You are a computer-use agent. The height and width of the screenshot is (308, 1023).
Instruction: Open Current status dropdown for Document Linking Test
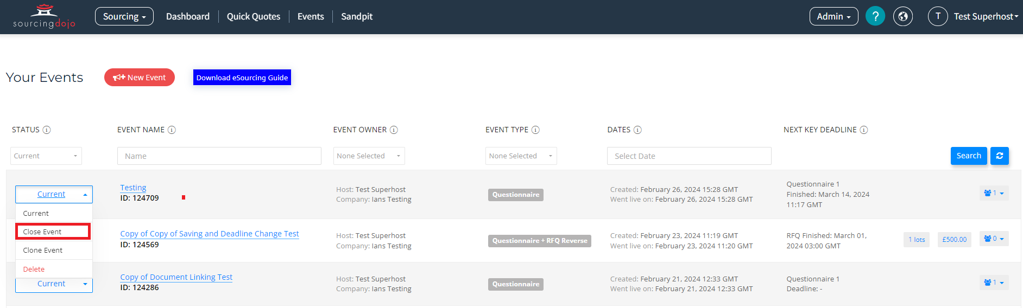(x=54, y=284)
